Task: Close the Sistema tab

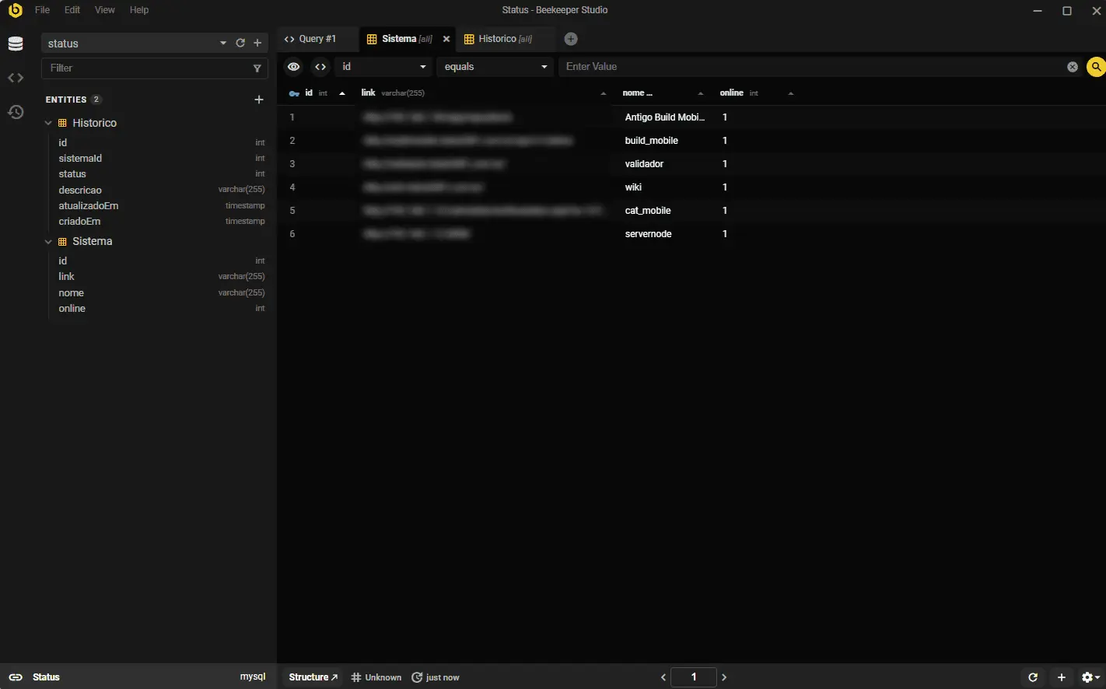Action: click(446, 39)
